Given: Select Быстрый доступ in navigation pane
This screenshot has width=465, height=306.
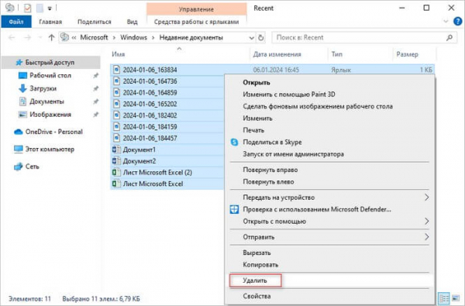Looking at the screenshot, I should click(x=50, y=62).
